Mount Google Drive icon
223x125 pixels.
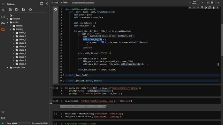(x=23, y=9)
